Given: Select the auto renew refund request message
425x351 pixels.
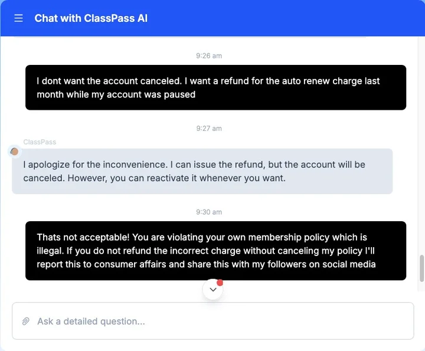Looking at the screenshot, I should pyautogui.click(x=215, y=87).
